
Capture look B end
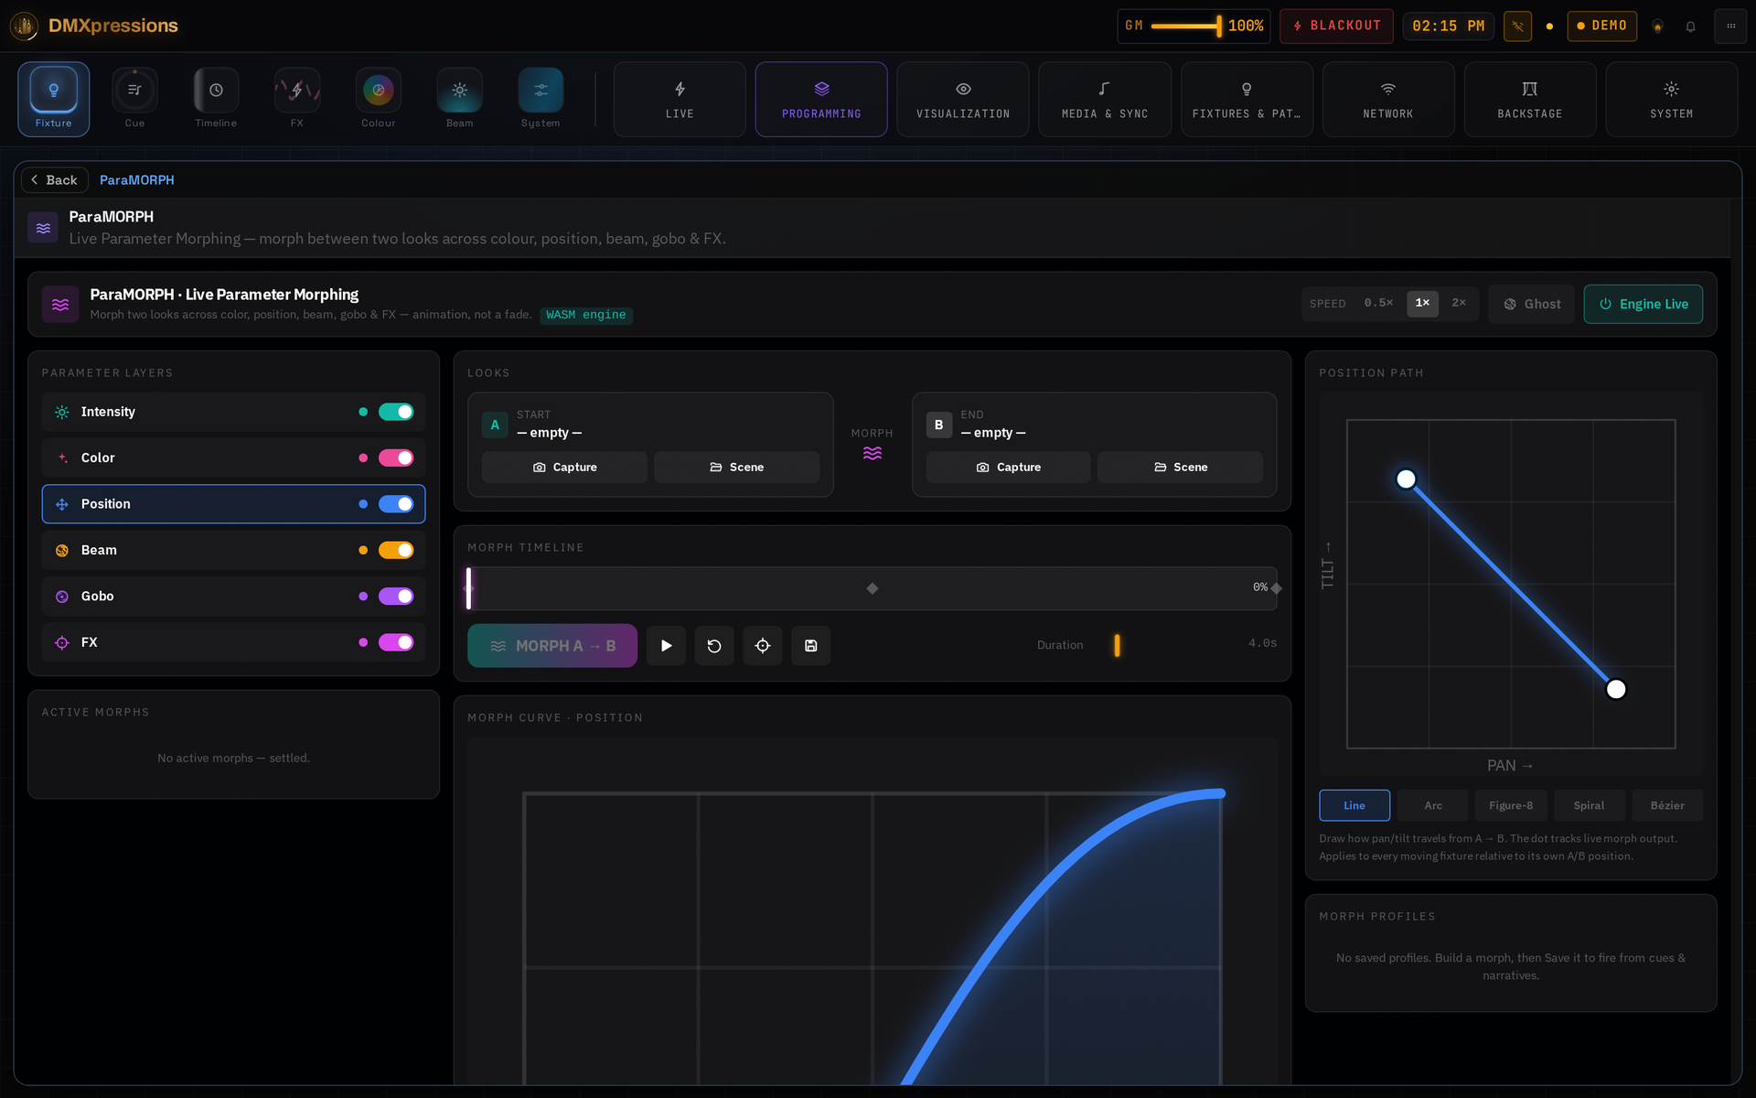click(x=1009, y=467)
